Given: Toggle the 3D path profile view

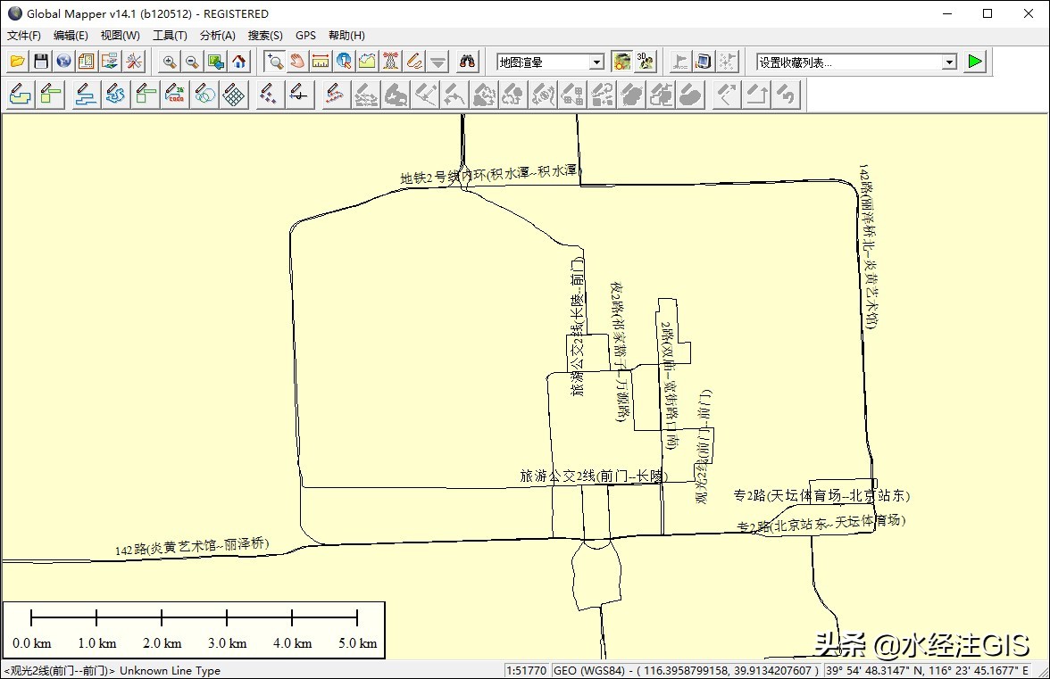Looking at the screenshot, I should 367,61.
